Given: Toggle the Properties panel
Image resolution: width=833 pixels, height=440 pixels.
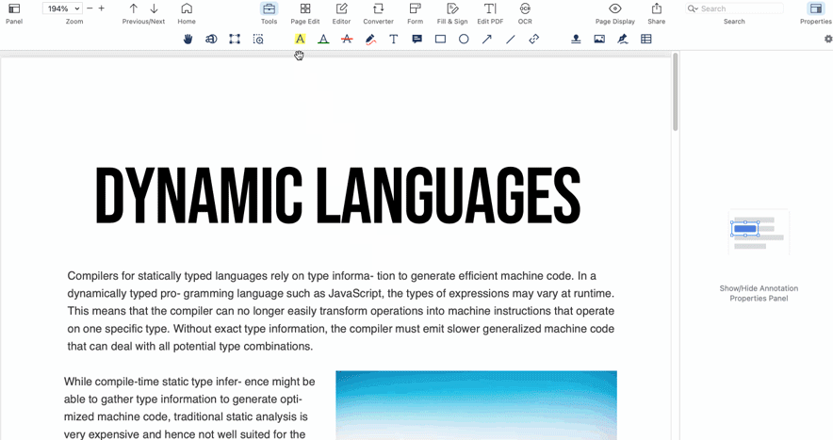Looking at the screenshot, I should pyautogui.click(x=815, y=13).
